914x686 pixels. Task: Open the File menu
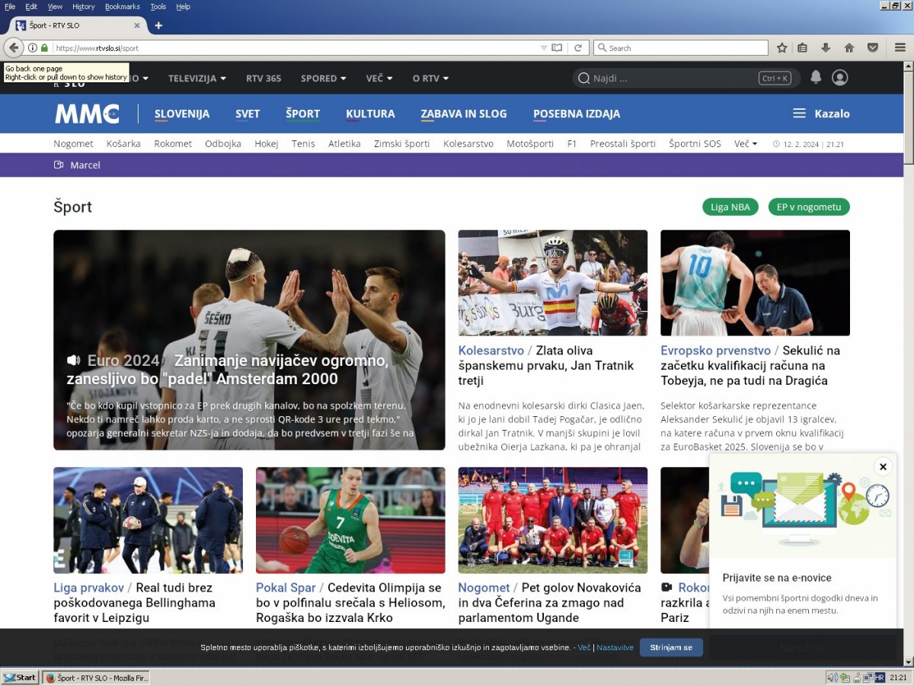pyautogui.click(x=10, y=6)
